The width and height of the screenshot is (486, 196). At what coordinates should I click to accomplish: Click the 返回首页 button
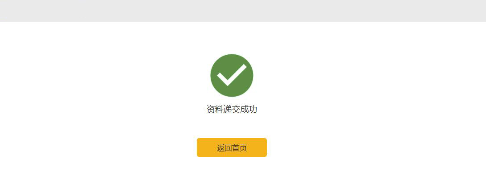(x=232, y=147)
